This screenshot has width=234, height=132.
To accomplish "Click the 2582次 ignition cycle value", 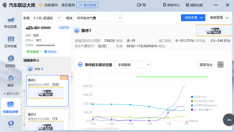I will click(110, 41).
